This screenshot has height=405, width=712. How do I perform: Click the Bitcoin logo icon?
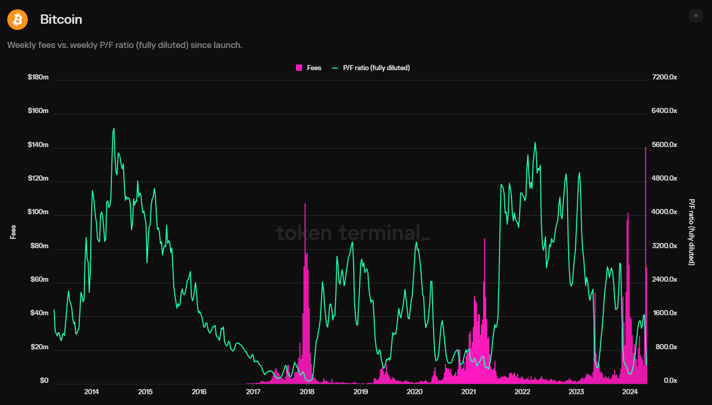coord(17,19)
